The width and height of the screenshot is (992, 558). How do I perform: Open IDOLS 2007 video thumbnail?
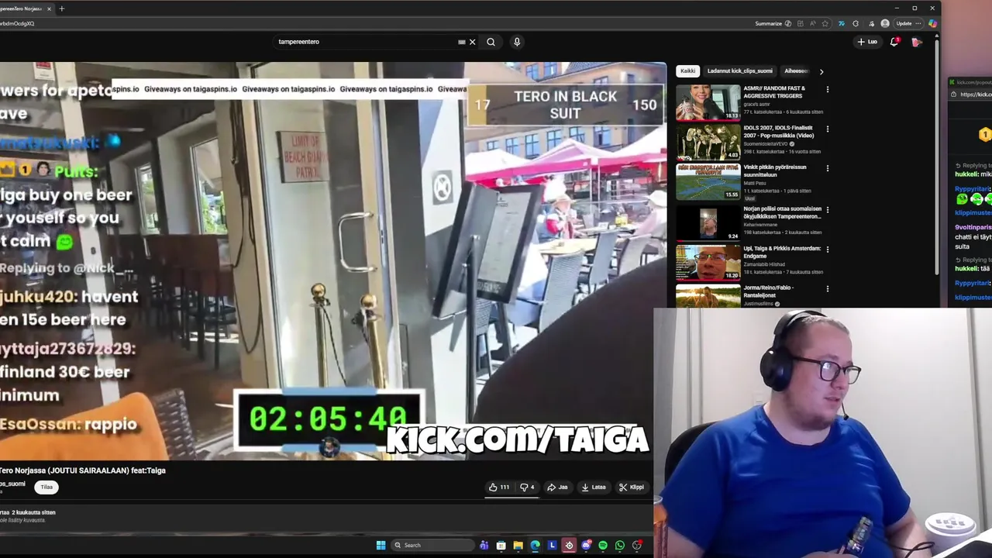[708, 142]
